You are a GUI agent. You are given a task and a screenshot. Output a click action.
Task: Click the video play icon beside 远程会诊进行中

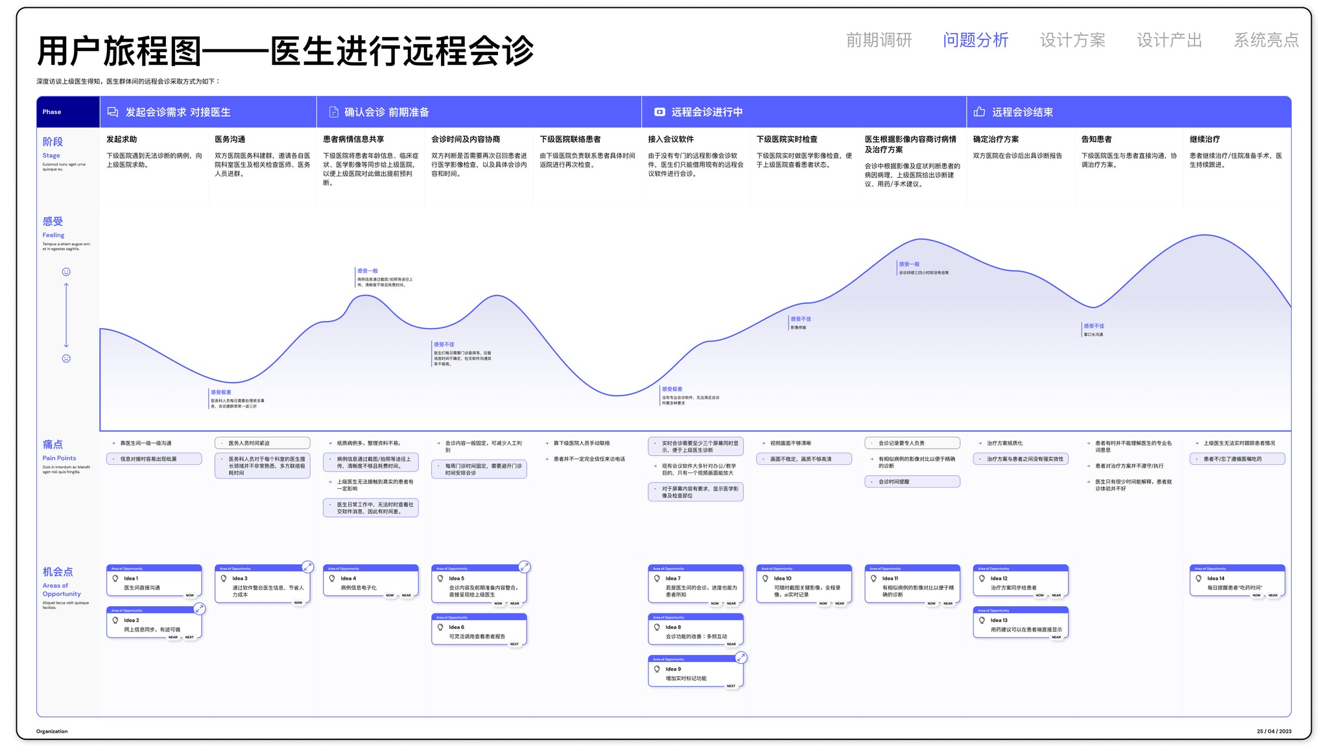[659, 112]
